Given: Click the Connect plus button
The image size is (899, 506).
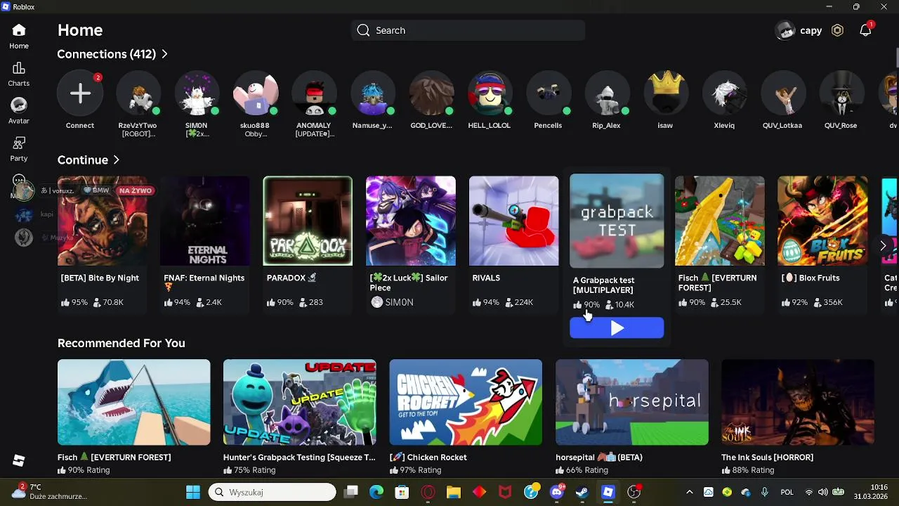Looking at the screenshot, I should (x=80, y=93).
